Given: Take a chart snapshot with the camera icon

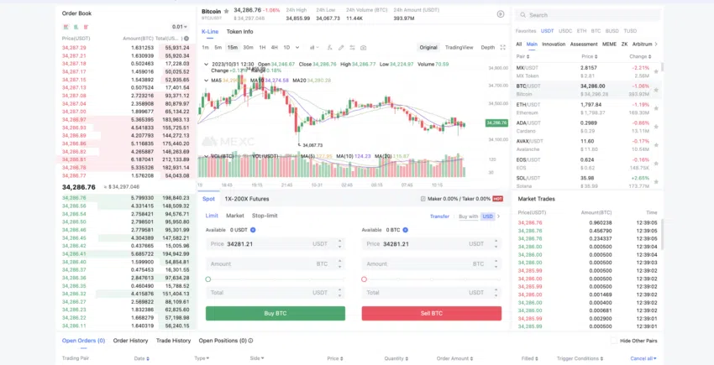Looking at the screenshot, I should tap(363, 47).
